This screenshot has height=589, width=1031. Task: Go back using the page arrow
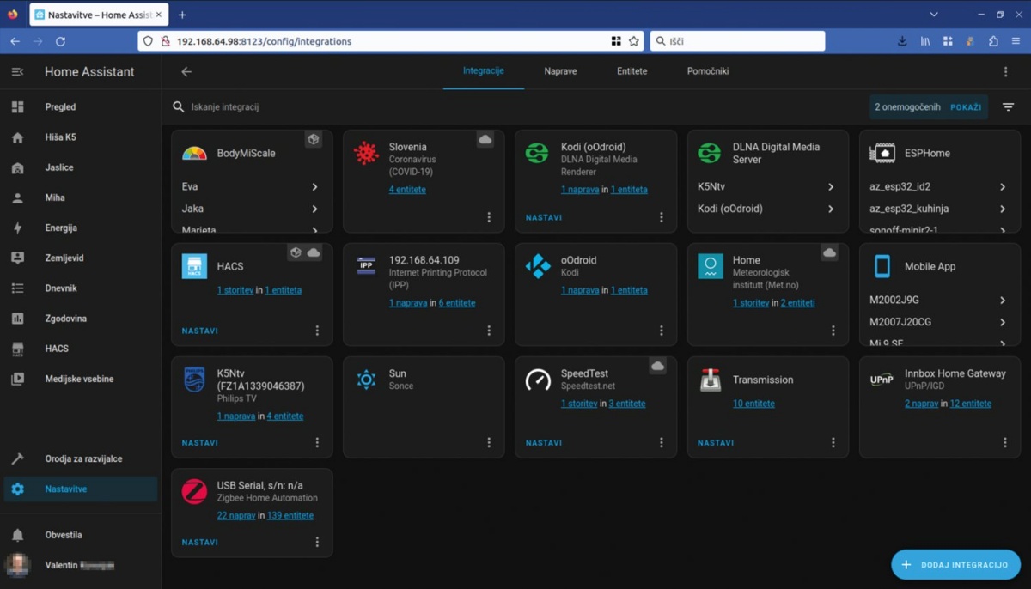point(186,72)
